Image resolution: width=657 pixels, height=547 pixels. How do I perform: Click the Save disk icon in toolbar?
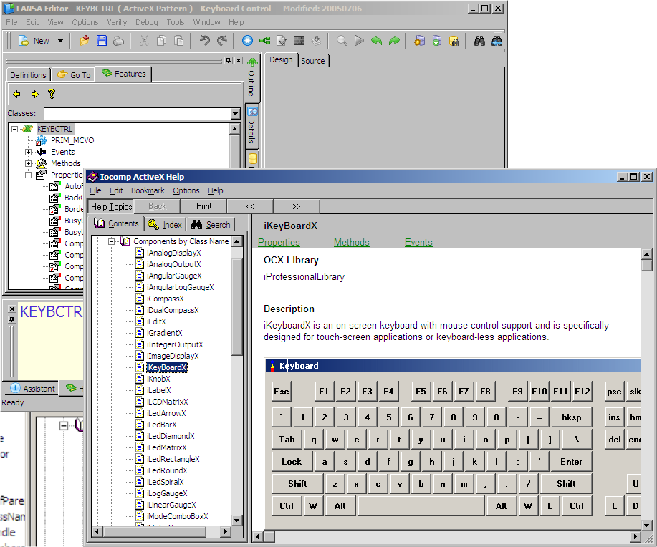[x=101, y=41]
